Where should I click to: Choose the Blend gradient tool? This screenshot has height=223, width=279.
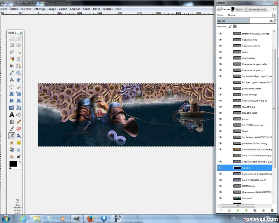pyautogui.click(x=12, y=122)
